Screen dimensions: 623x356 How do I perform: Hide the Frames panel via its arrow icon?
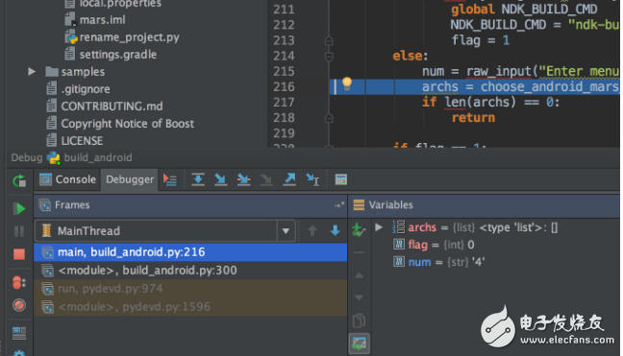point(338,205)
